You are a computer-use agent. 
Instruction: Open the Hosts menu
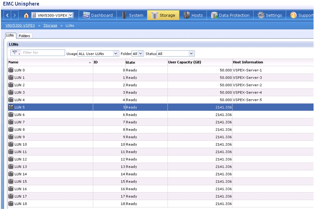coord(193,15)
